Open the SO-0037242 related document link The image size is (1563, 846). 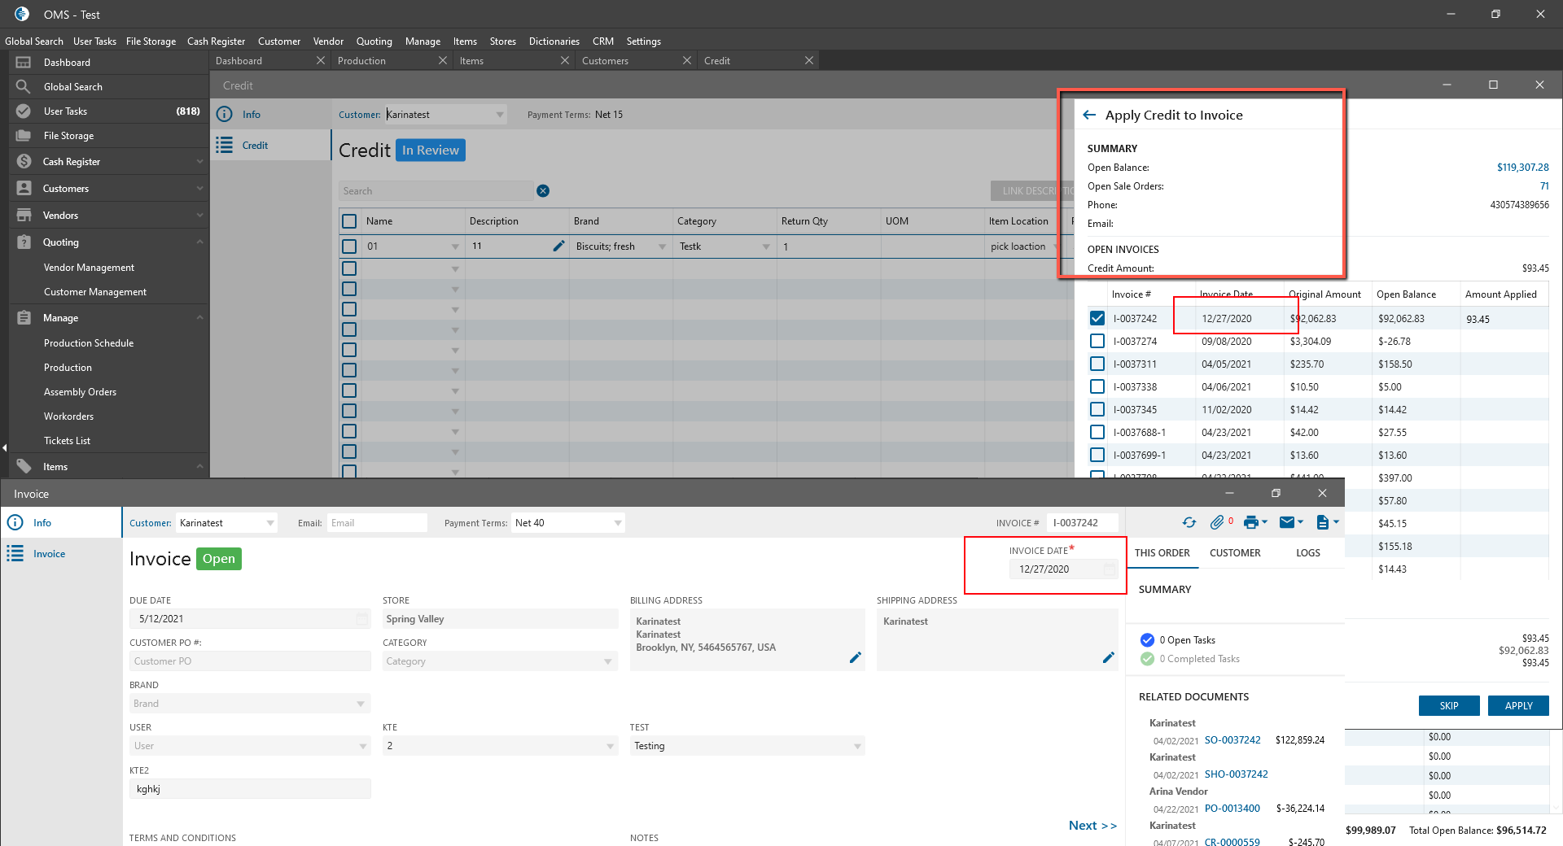tap(1232, 740)
